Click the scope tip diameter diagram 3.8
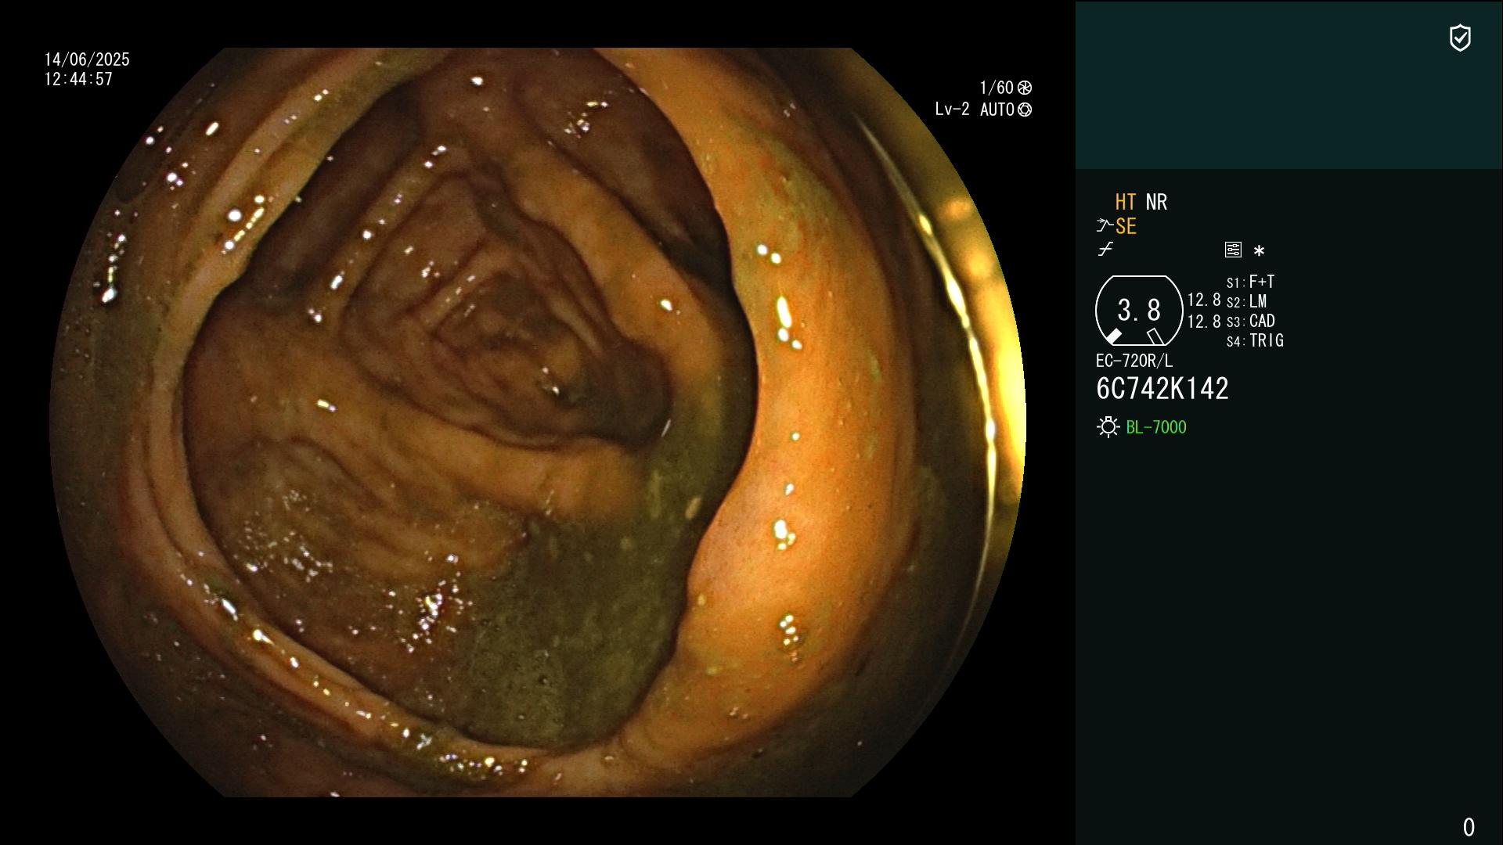 1139,311
